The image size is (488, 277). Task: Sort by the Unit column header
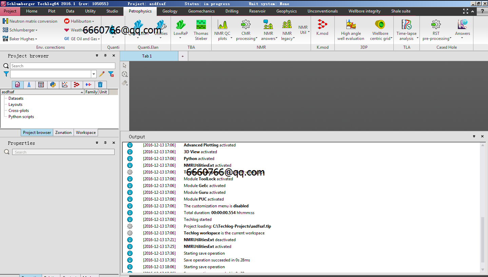click(103, 92)
